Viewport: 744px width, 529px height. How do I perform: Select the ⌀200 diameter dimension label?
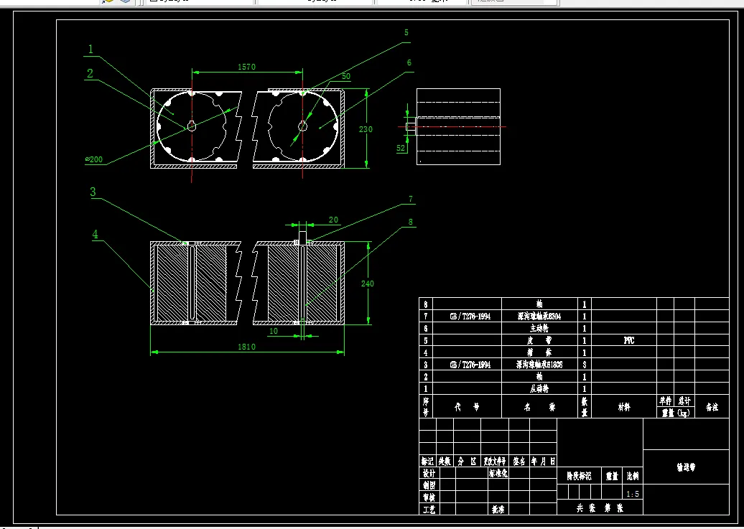[94, 159]
